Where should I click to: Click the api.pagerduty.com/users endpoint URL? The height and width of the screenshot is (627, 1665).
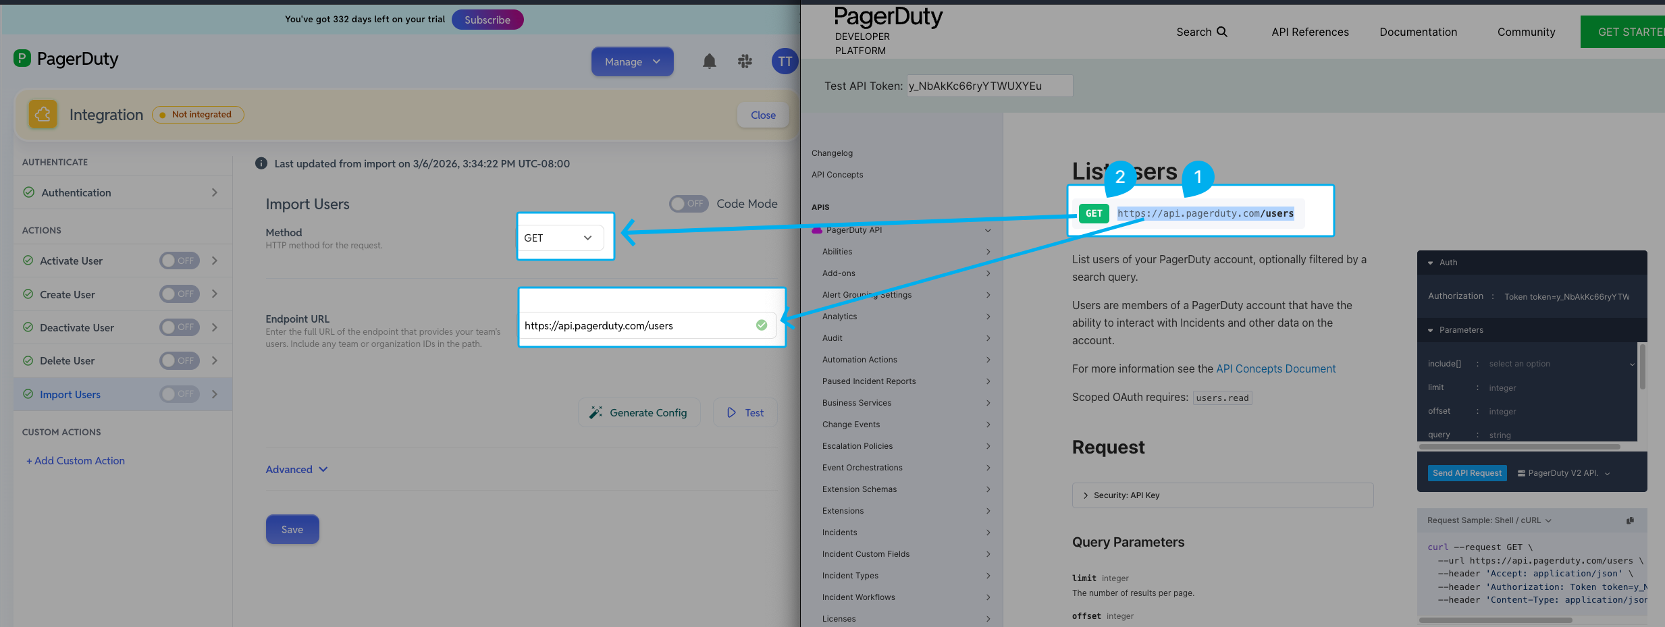click(x=1205, y=213)
